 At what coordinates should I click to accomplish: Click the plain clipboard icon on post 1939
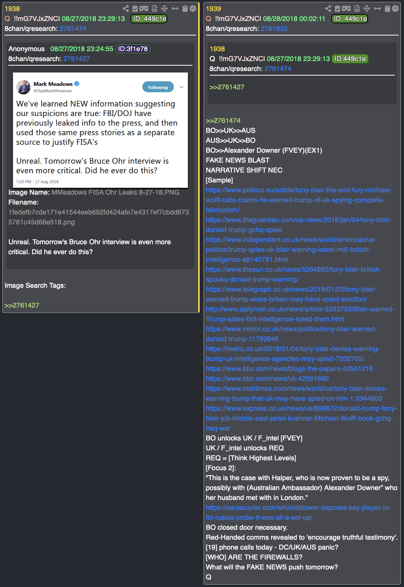coord(387,8)
